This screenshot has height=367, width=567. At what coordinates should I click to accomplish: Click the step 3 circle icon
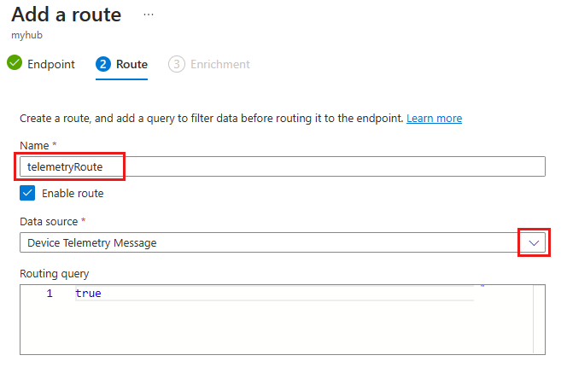click(177, 64)
